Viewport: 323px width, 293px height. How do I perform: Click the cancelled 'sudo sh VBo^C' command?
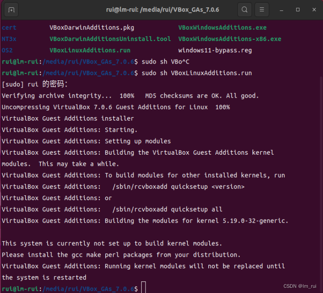click(165, 62)
